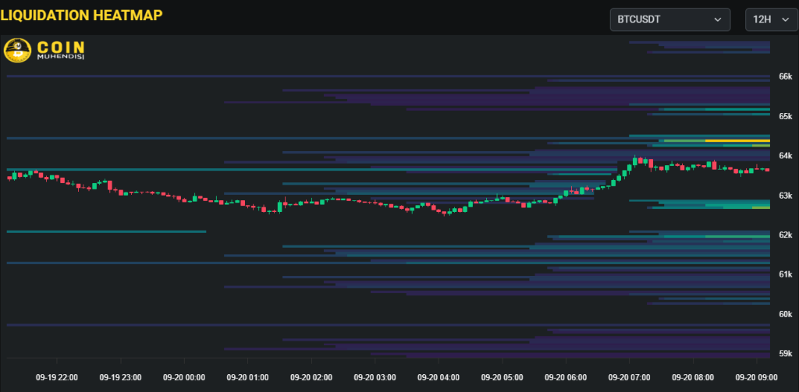Image resolution: width=799 pixels, height=392 pixels.
Task: Open the 12H timeframe dropdown
Action: (x=770, y=19)
